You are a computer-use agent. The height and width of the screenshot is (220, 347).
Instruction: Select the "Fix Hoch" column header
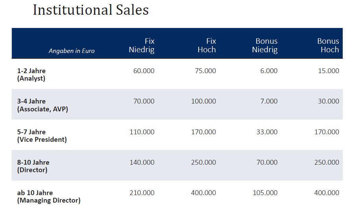click(x=207, y=45)
